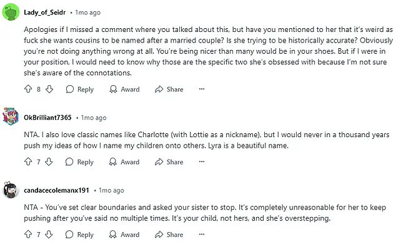Screen dimensions: 396x244
Task: Upvote OkBrilliant7365's comment
Action: 28,162
